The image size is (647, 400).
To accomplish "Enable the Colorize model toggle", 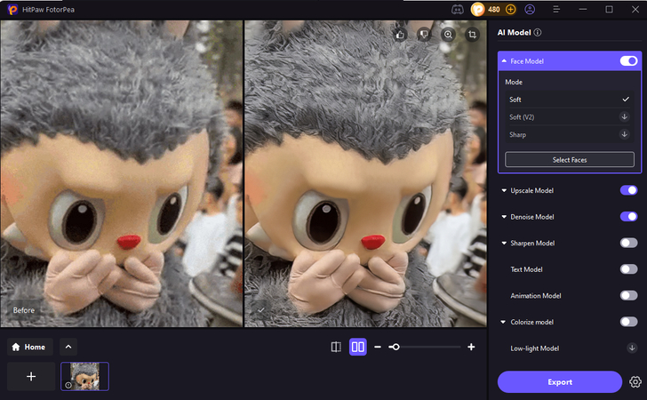I will (x=628, y=322).
